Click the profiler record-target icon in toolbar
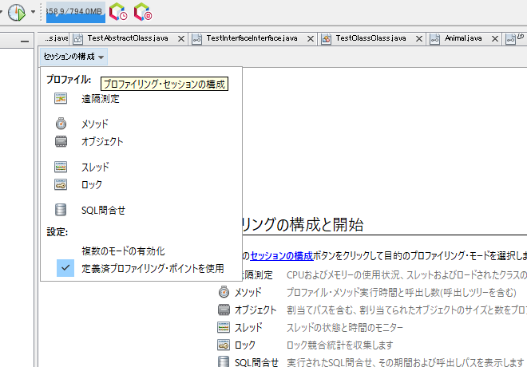 pos(143,12)
